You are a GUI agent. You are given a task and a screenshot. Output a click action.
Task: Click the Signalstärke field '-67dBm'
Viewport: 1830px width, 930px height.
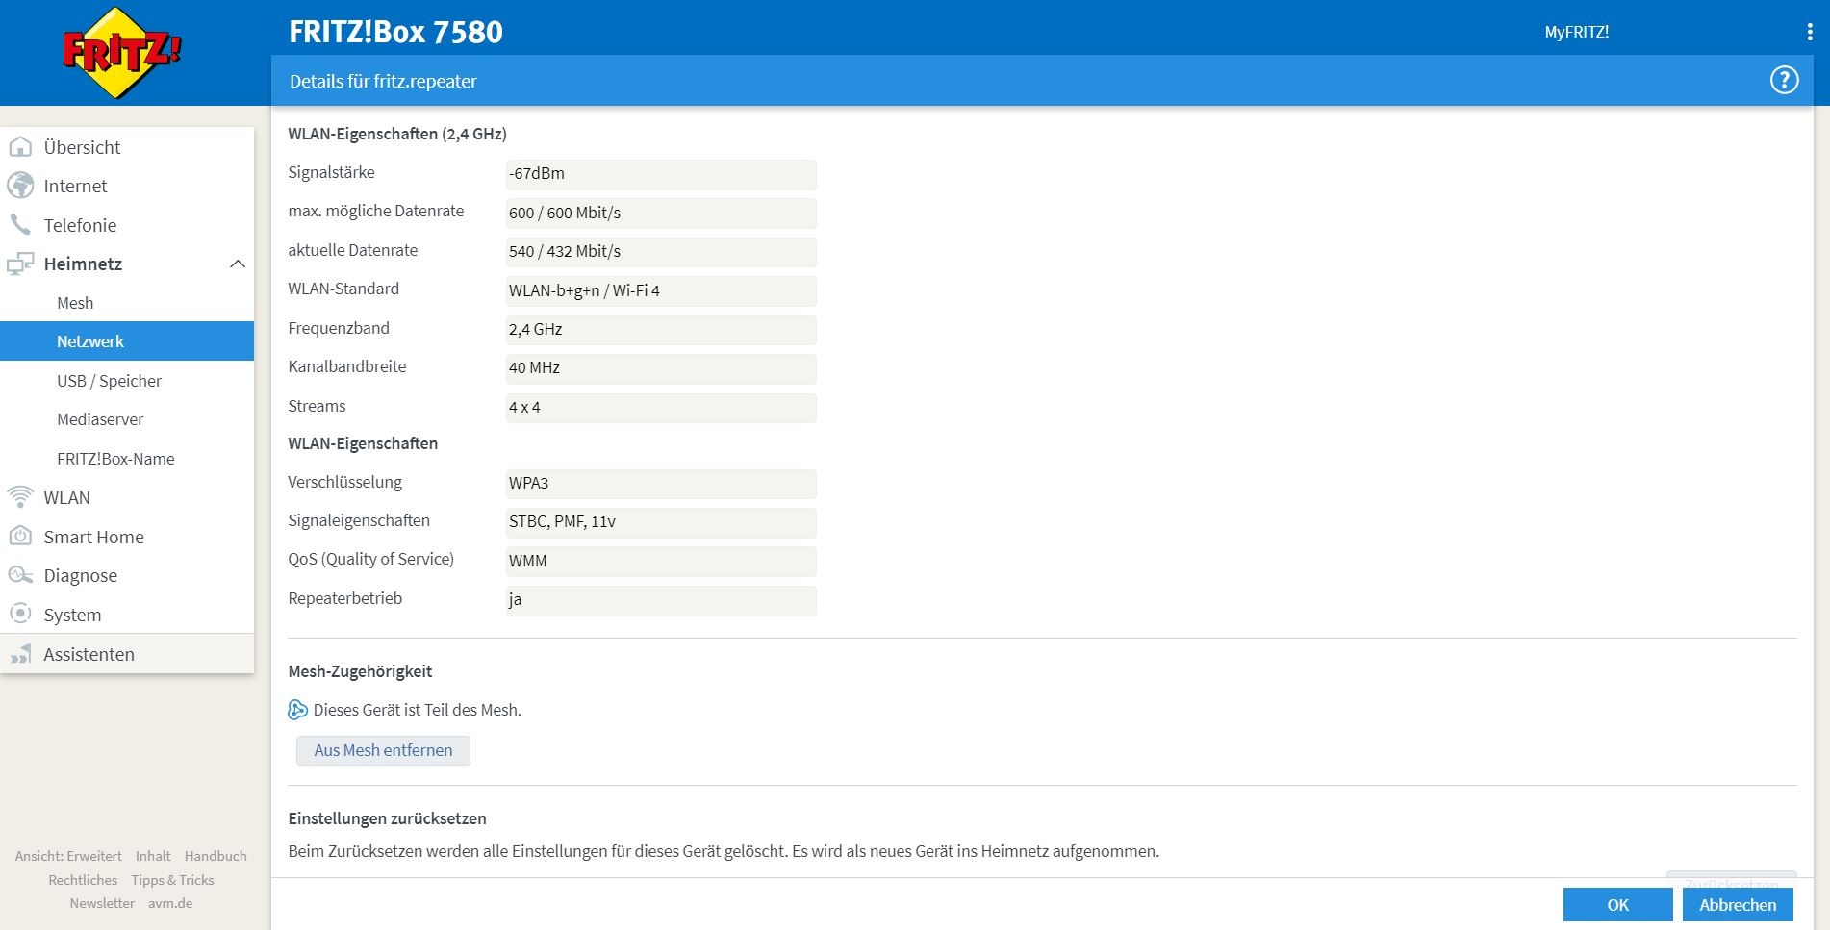click(661, 174)
